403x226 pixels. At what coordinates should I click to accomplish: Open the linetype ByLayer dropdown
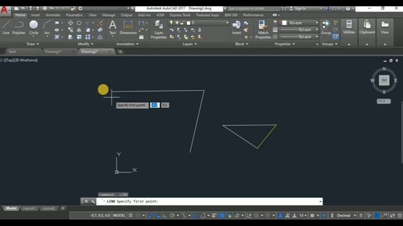pos(300,36)
